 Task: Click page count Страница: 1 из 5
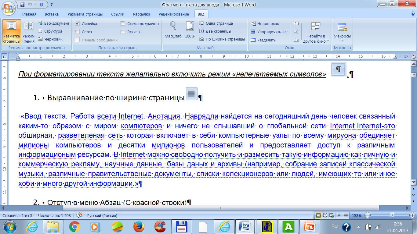[x=17, y=215]
